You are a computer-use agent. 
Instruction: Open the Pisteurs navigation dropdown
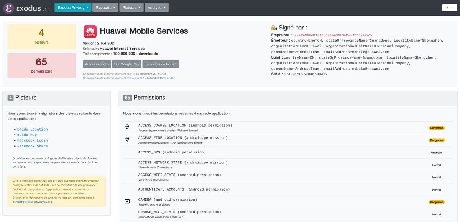coord(131,8)
